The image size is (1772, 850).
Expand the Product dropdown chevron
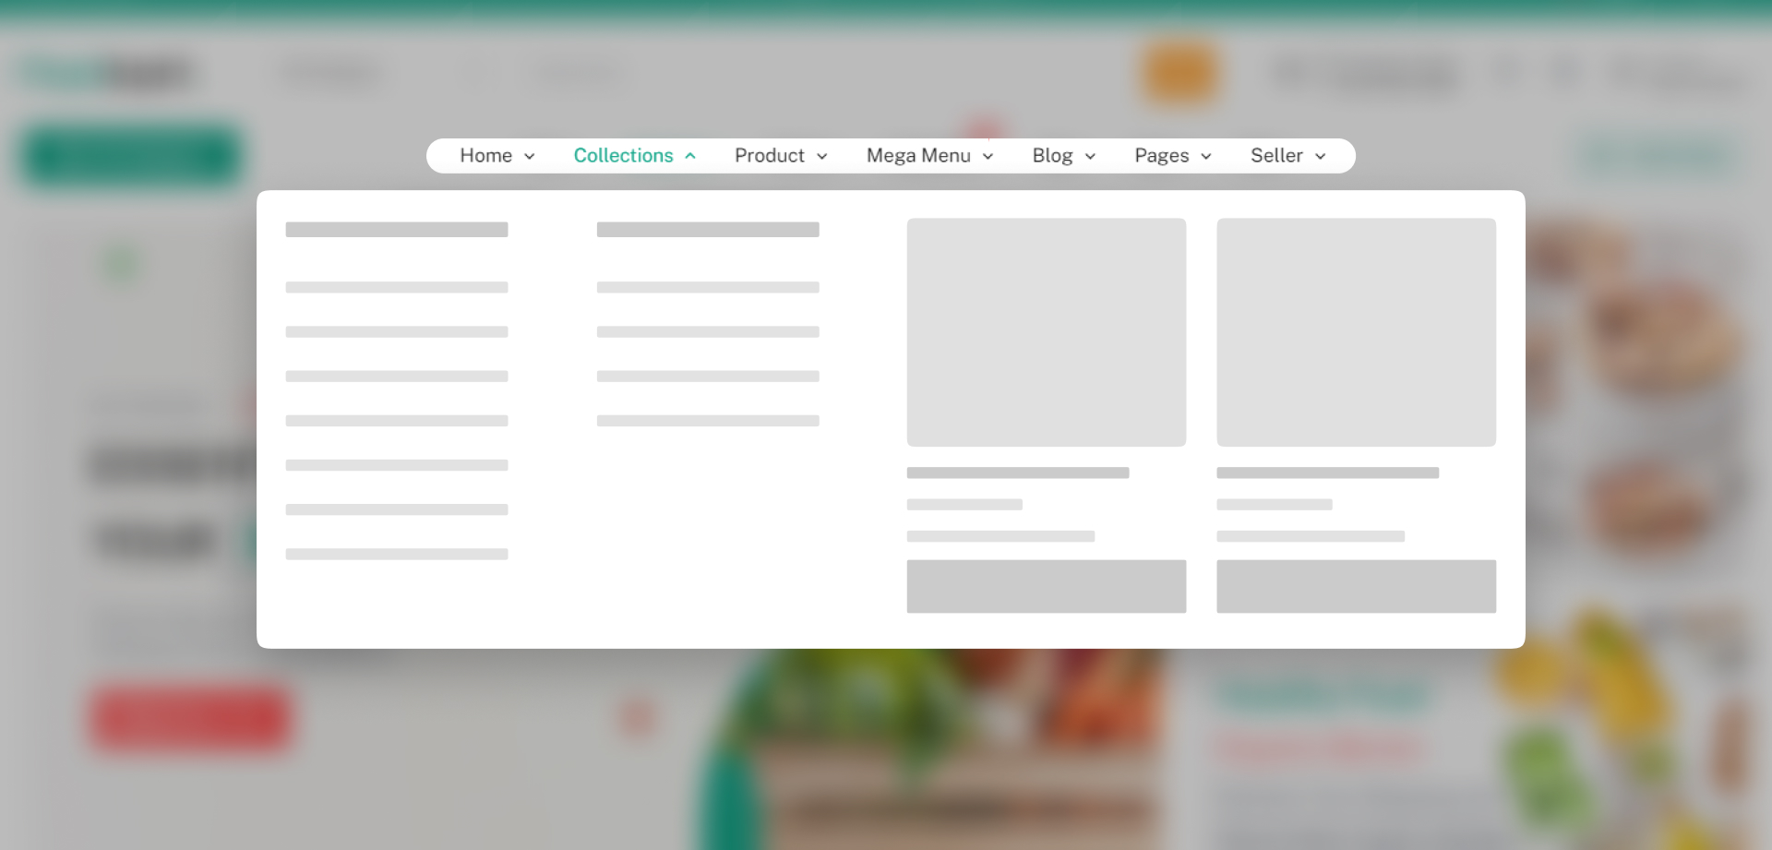(x=822, y=157)
